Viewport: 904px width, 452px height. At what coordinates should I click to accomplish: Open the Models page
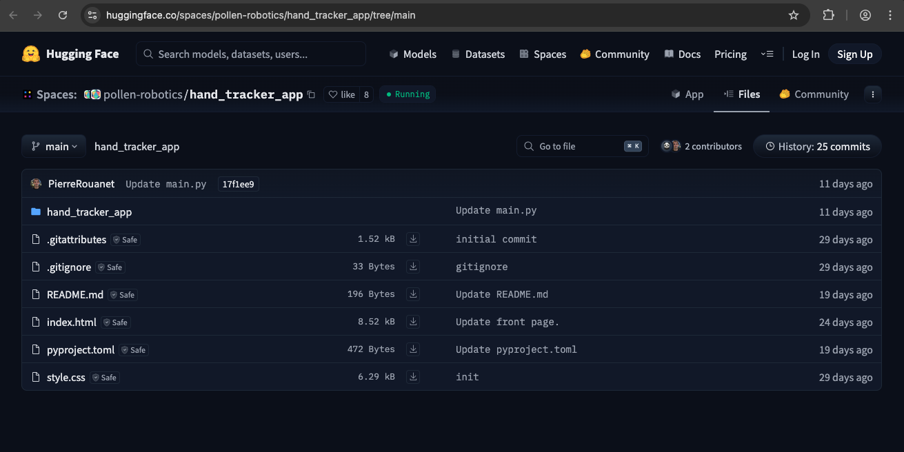pyautogui.click(x=412, y=54)
